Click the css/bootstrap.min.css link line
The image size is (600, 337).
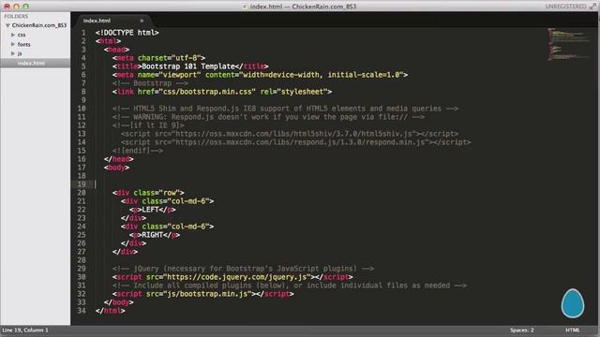tap(222, 92)
